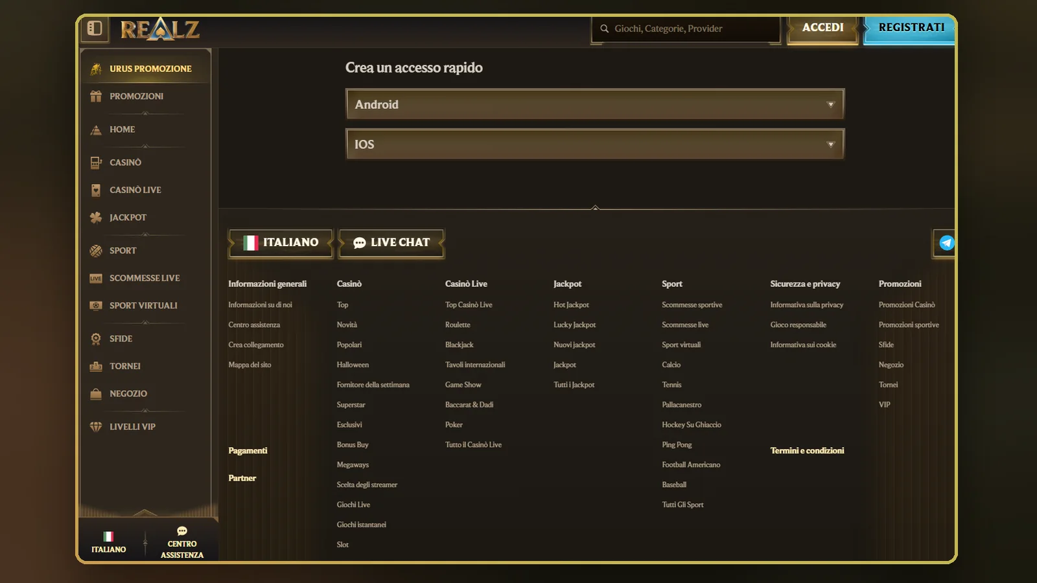The image size is (1037, 583).
Task: Start a Live Chat session
Action: point(391,243)
